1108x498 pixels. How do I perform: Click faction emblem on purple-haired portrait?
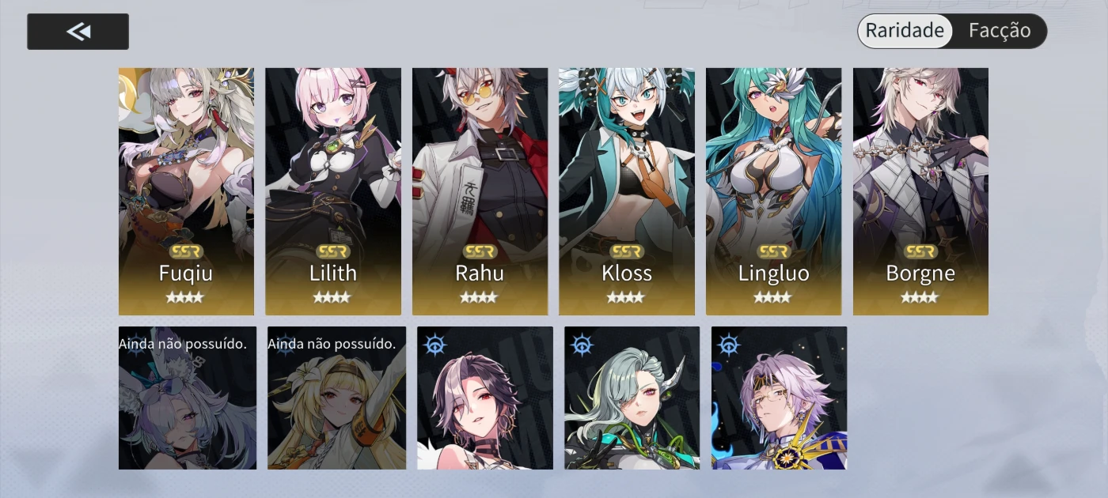click(729, 345)
